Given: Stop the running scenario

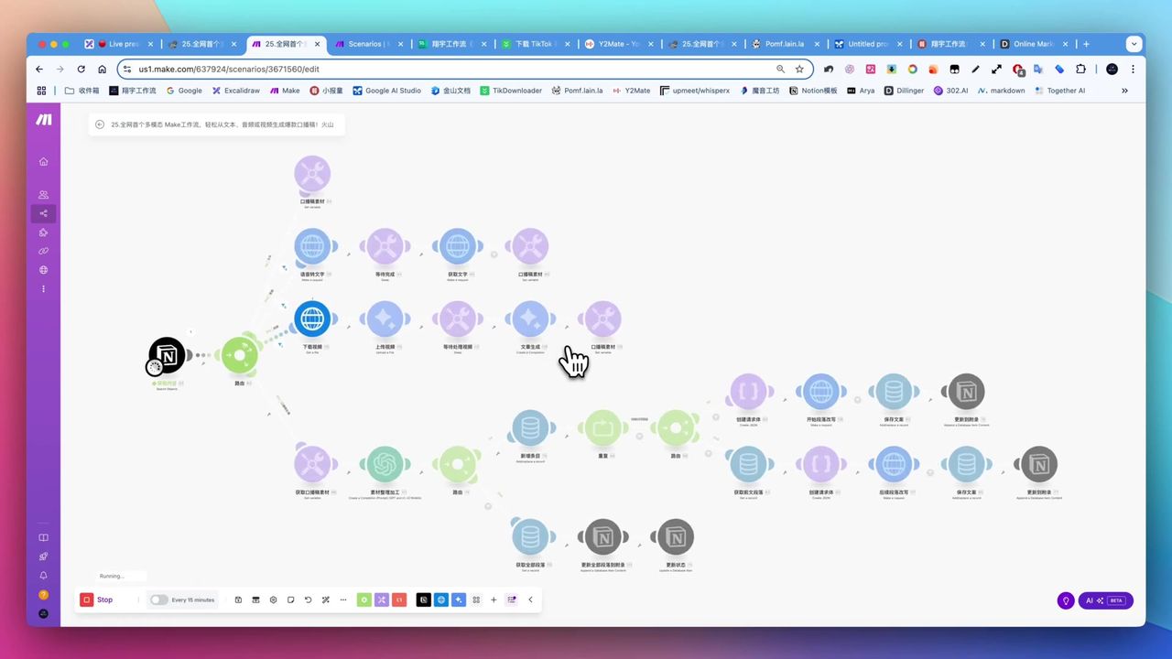Looking at the screenshot, I should pyautogui.click(x=97, y=600).
